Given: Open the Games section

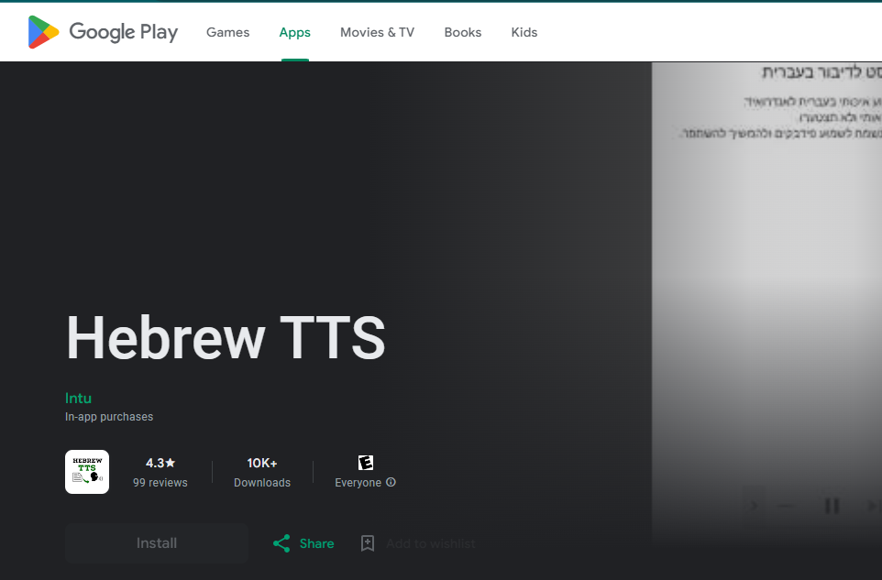Looking at the screenshot, I should pyautogui.click(x=227, y=33).
